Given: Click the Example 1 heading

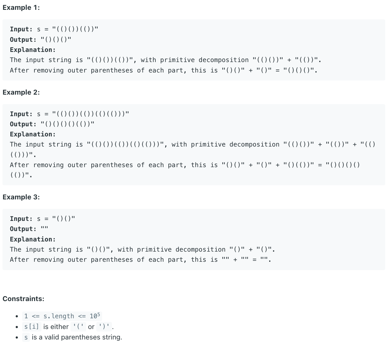Looking at the screenshot, I should click(21, 8).
